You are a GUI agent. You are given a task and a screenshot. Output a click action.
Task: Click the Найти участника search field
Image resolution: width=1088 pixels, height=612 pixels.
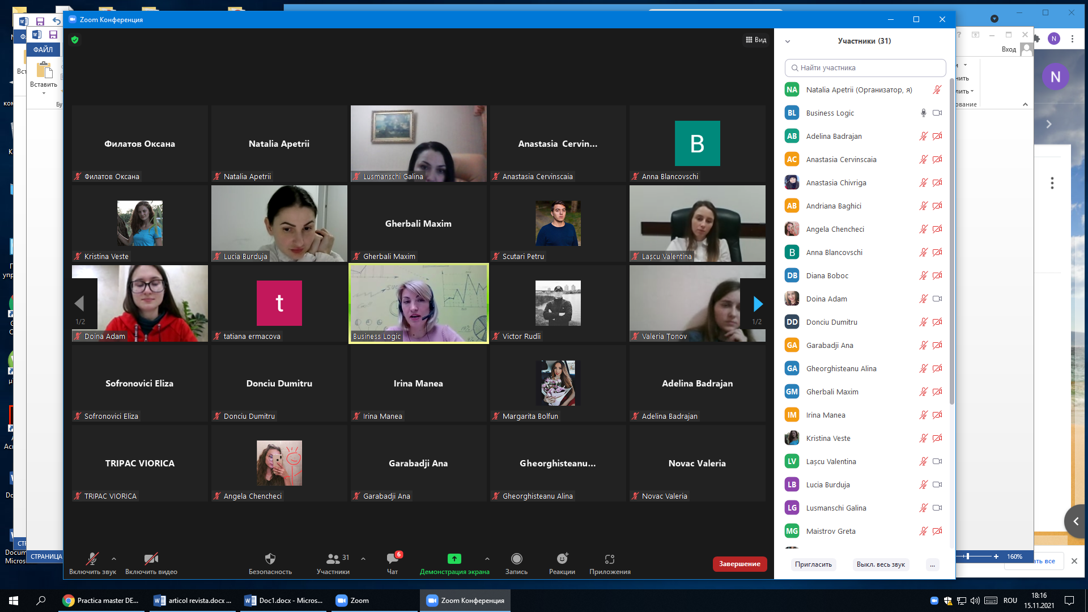pyautogui.click(x=865, y=68)
